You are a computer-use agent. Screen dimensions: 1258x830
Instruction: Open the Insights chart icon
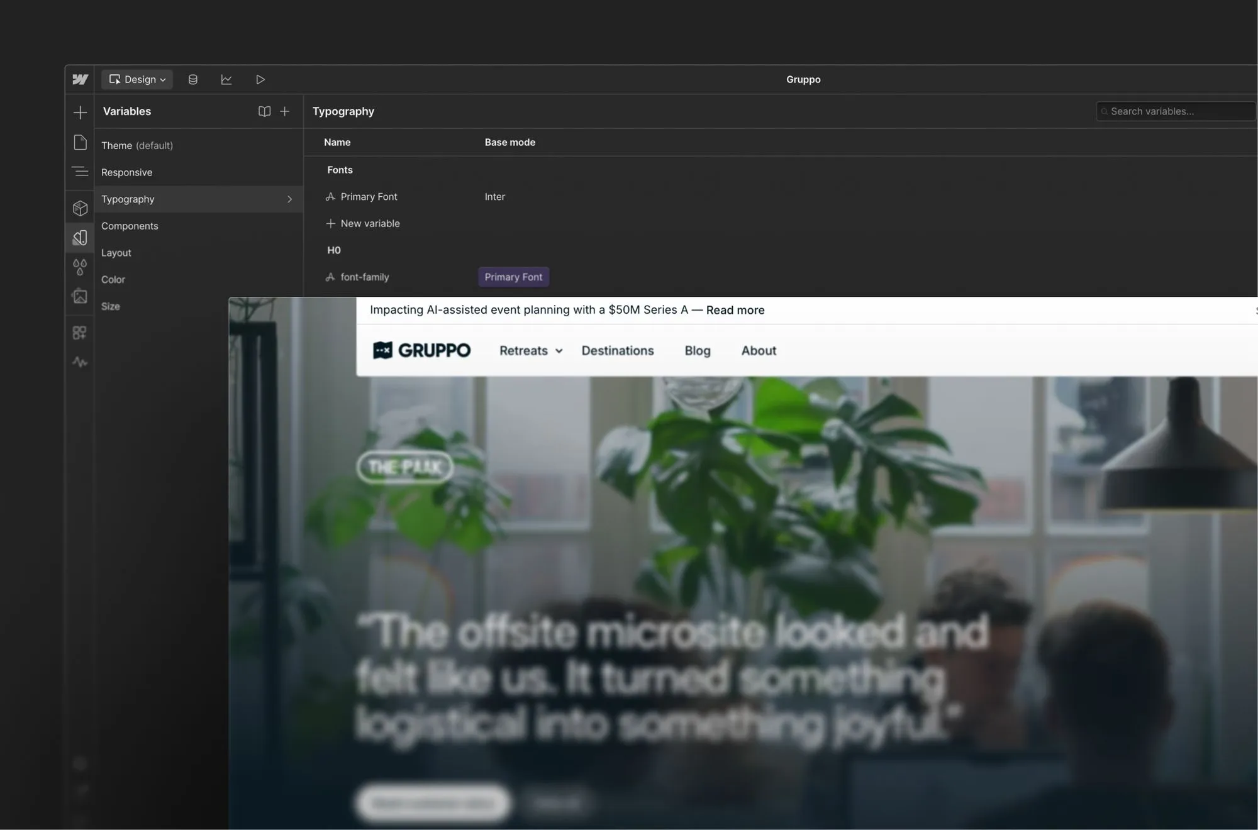pyautogui.click(x=226, y=79)
